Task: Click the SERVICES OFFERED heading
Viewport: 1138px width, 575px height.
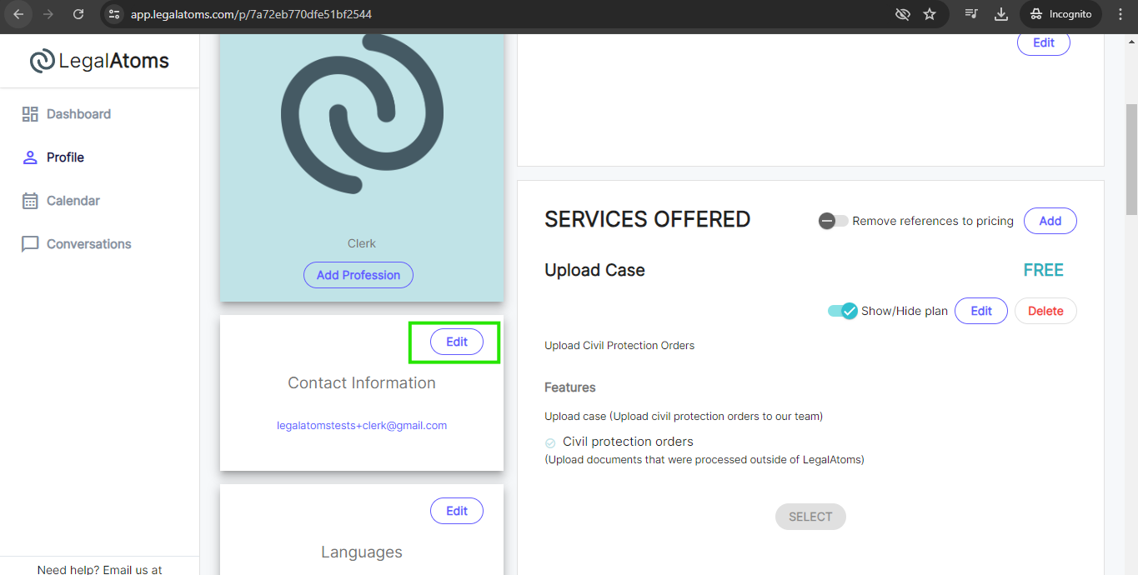Action: pos(648,219)
